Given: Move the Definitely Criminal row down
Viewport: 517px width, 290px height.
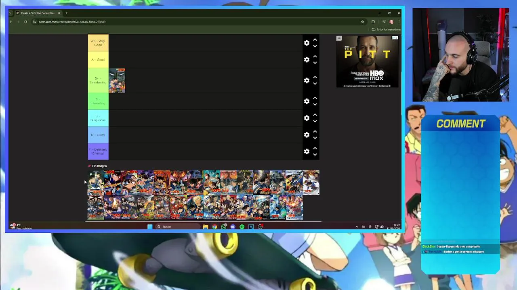Looking at the screenshot, I should tap(315, 155).
